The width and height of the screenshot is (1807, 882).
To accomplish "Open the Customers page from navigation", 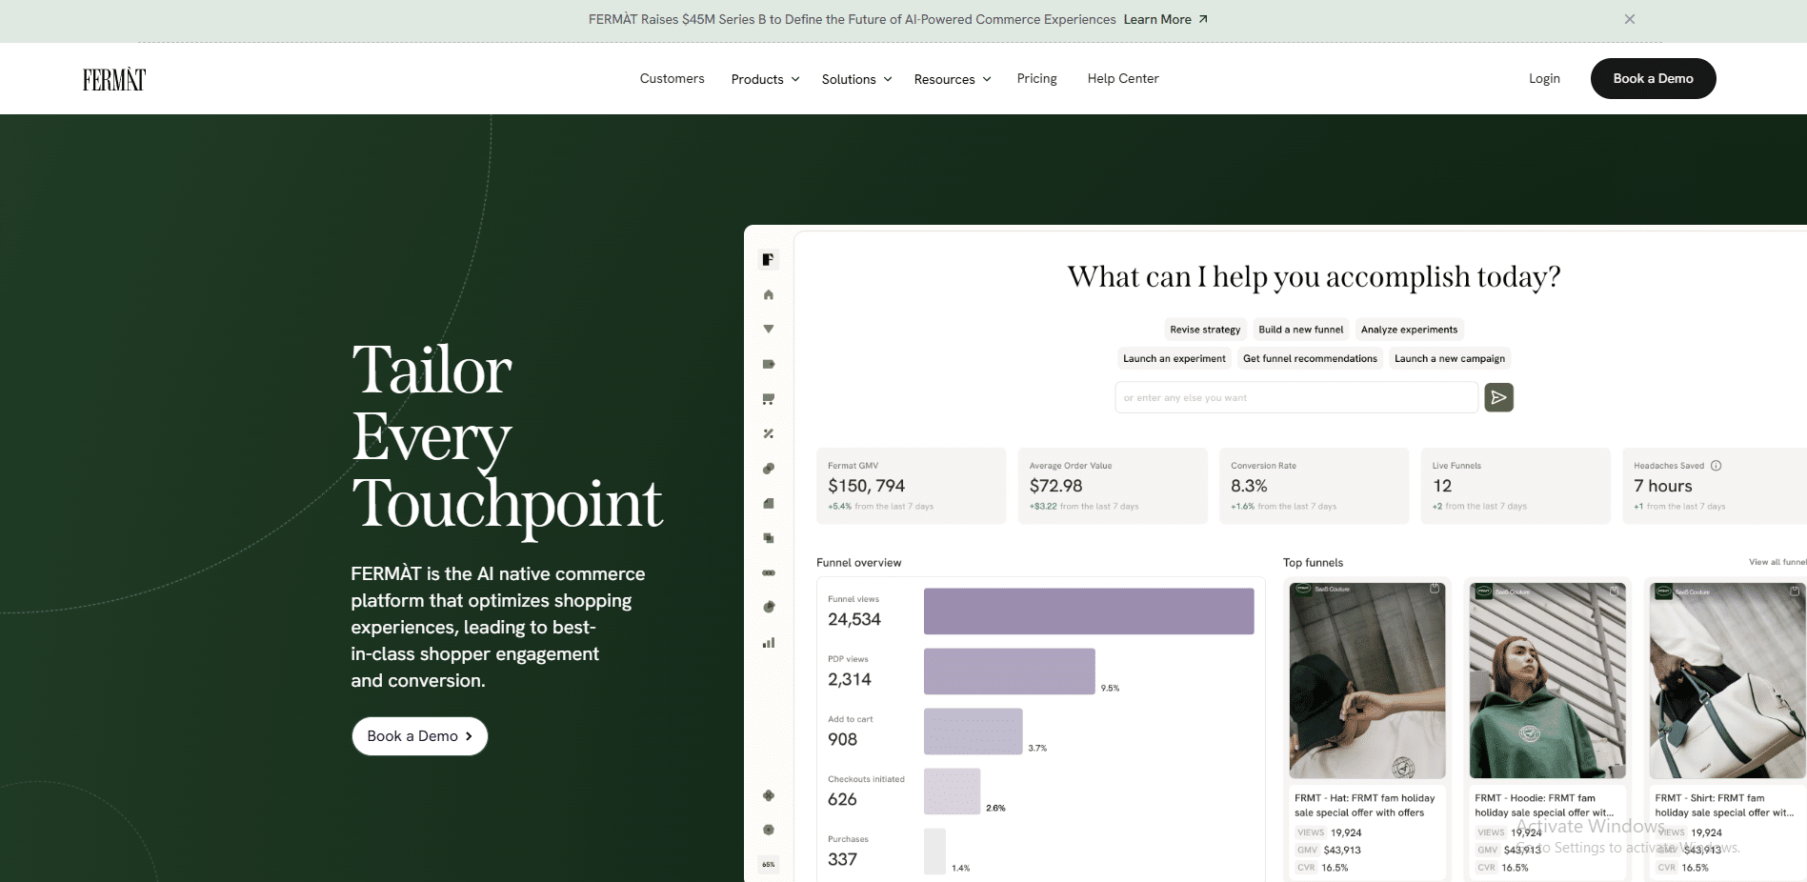I will pyautogui.click(x=672, y=78).
